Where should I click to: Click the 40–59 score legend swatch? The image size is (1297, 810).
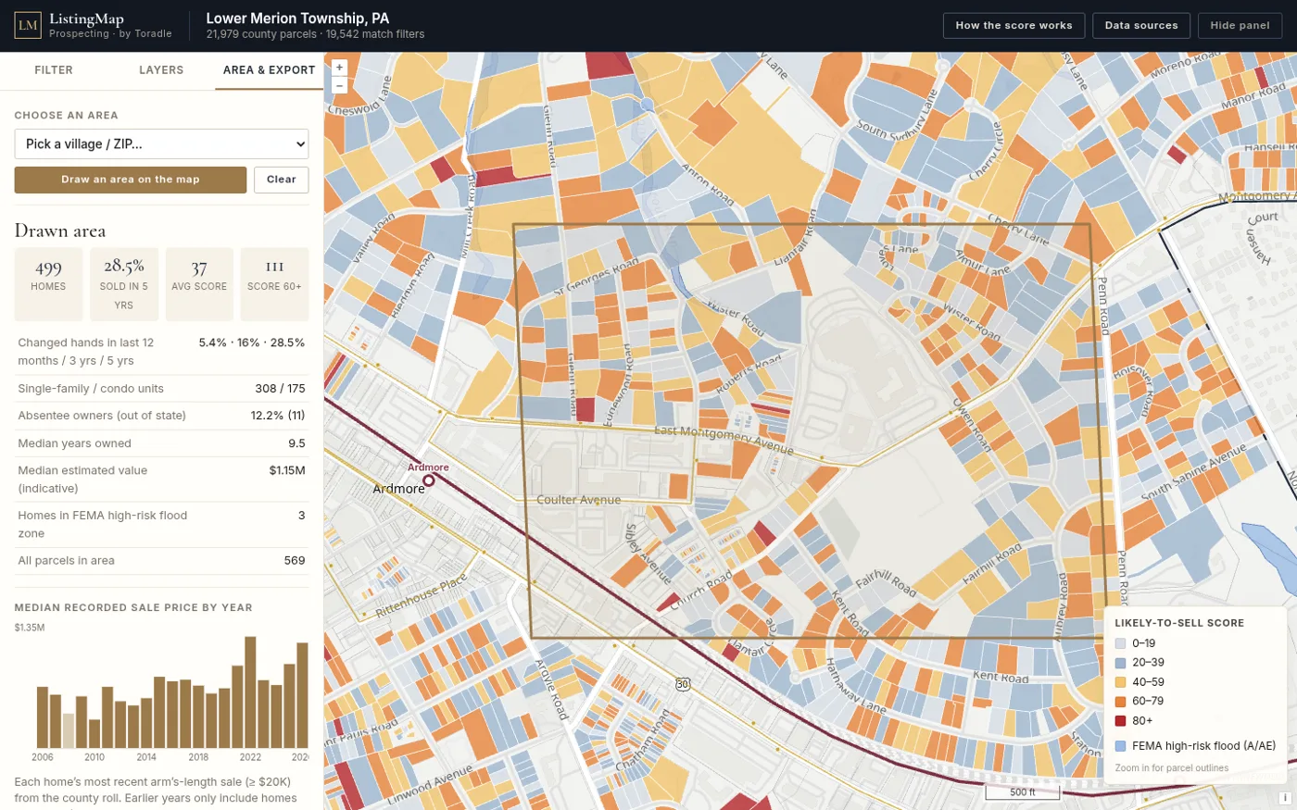(x=1120, y=682)
